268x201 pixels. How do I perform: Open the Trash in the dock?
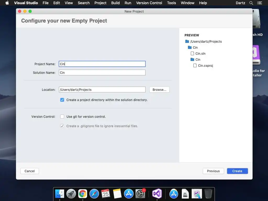pos(208,194)
